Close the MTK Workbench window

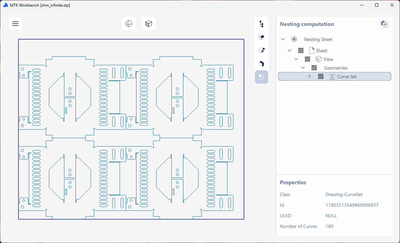(392, 5)
